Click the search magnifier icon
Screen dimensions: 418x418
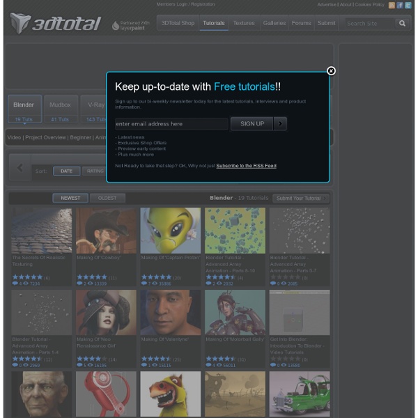402,24
